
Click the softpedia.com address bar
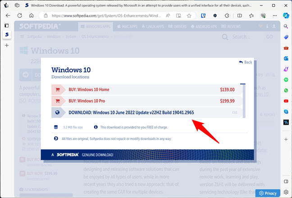106,16
